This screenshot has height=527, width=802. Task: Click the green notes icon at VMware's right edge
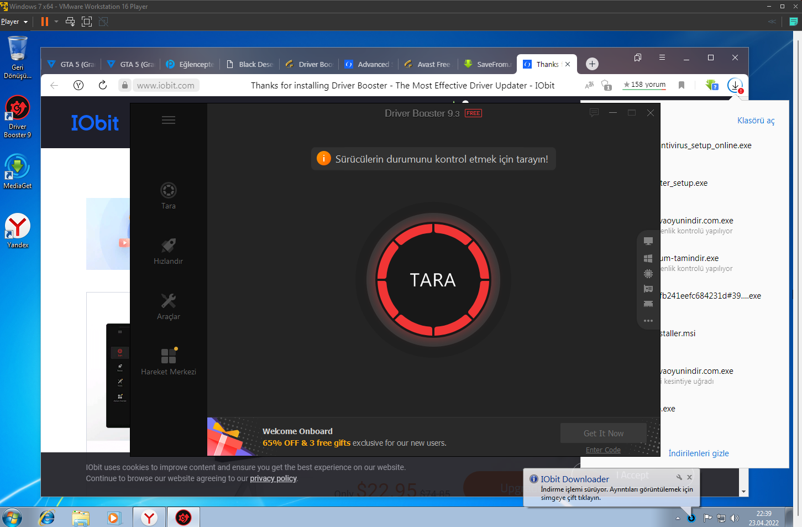794,22
